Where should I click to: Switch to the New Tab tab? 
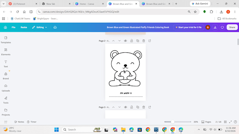56,4
